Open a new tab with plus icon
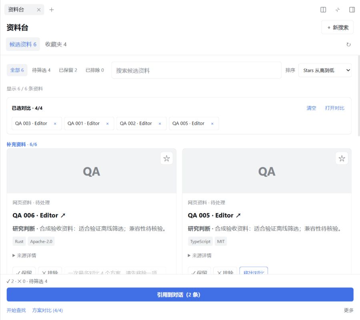 click(x=52, y=10)
